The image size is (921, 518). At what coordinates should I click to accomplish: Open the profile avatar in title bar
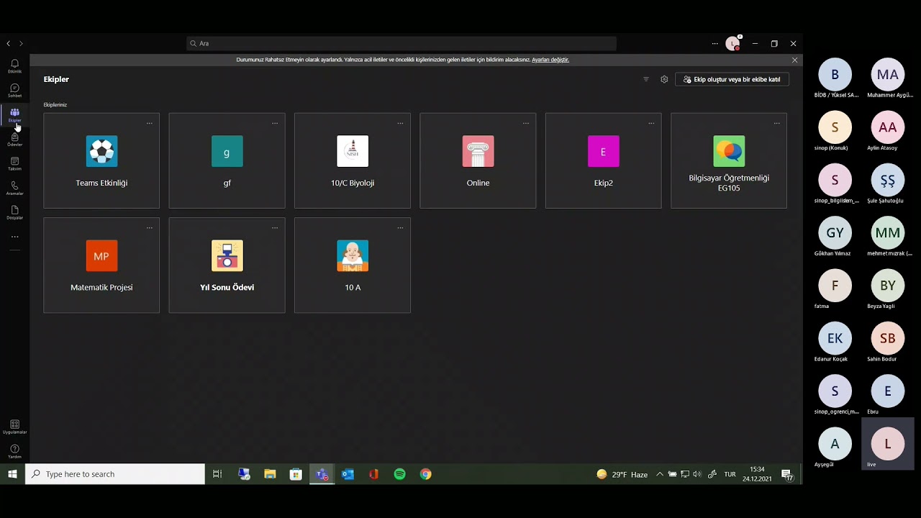(x=733, y=44)
